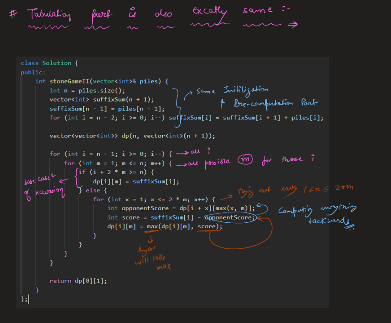Select the 'public:' access specifier
Viewport: 391px width, 323px height.
coord(33,72)
